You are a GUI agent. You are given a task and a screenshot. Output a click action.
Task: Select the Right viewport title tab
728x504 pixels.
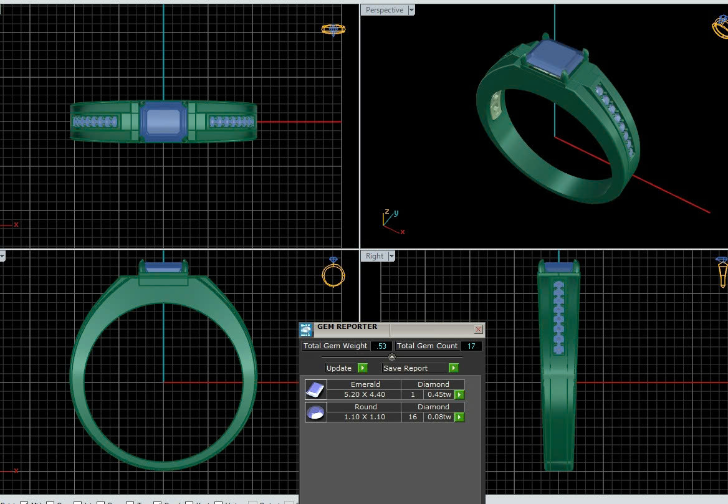[375, 256]
